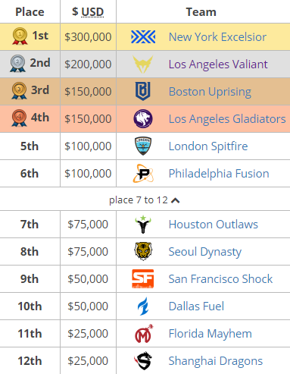This screenshot has height=374, width=290.
Task: Open the Houston Outlaws longhorn logo
Action: coord(143,225)
